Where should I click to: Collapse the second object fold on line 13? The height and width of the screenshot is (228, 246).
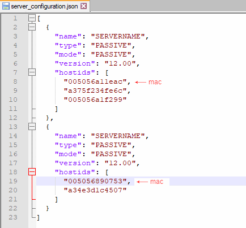click(32, 127)
